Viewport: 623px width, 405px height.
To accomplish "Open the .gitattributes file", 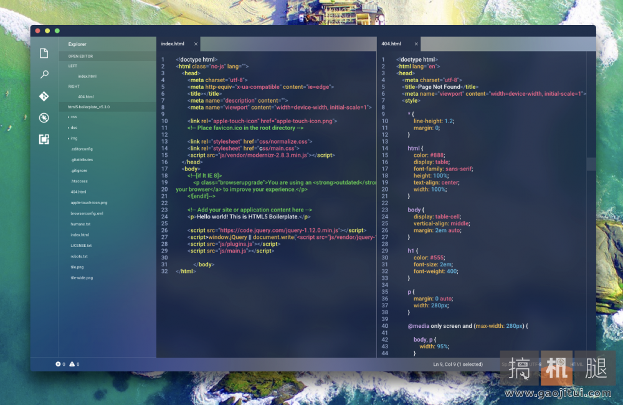I will tap(82, 160).
